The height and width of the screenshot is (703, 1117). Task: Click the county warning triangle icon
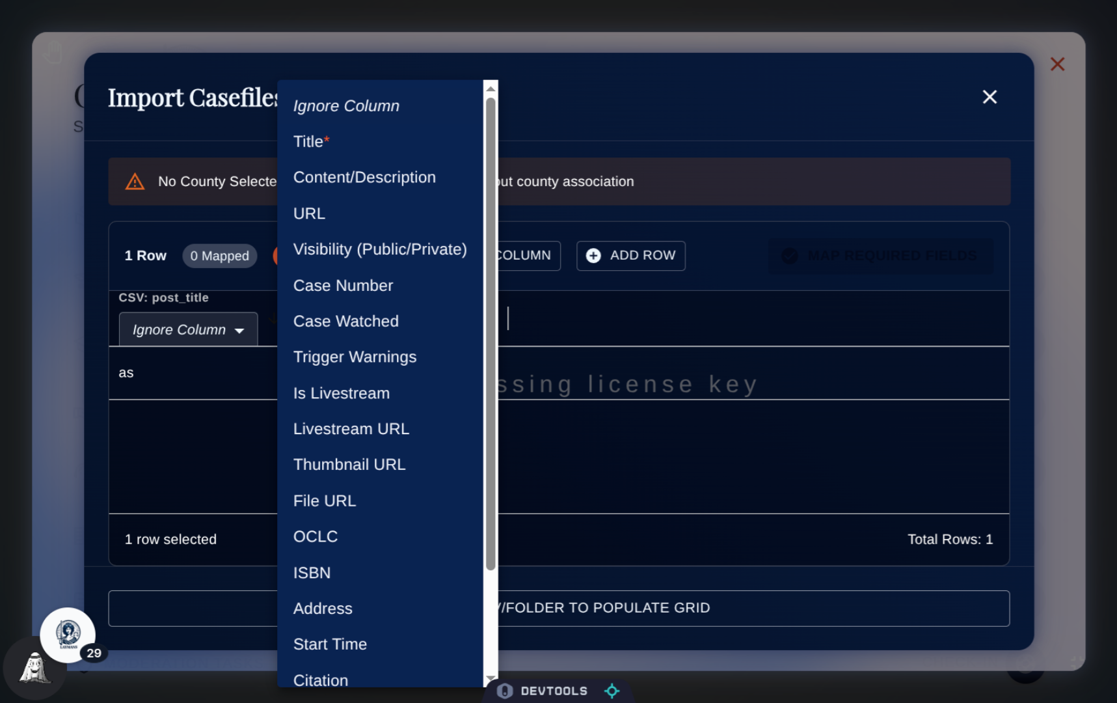pos(135,182)
